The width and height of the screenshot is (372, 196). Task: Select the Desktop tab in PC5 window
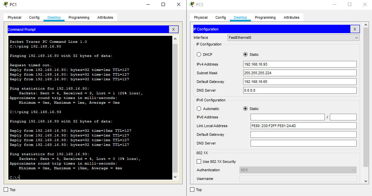(x=240, y=17)
